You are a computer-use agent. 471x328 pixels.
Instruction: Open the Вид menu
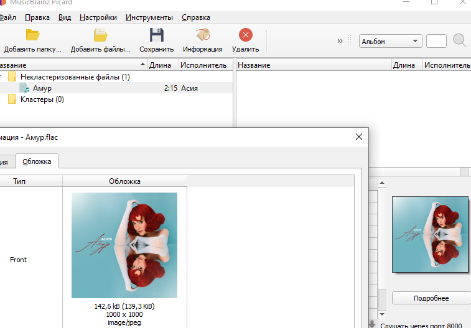(x=65, y=17)
